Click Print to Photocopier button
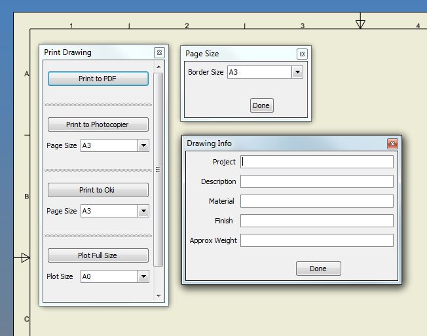The image size is (427, 336). [98, 124]
